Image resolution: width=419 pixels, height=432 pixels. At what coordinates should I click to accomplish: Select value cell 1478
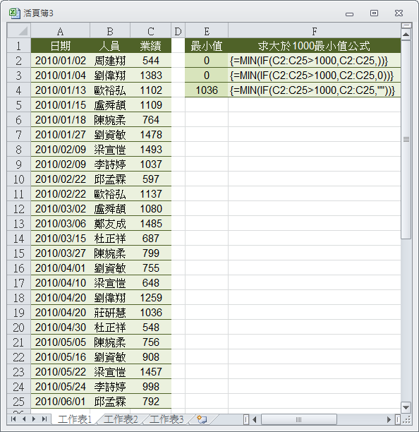pyautogui.click(x=150, y=135)
